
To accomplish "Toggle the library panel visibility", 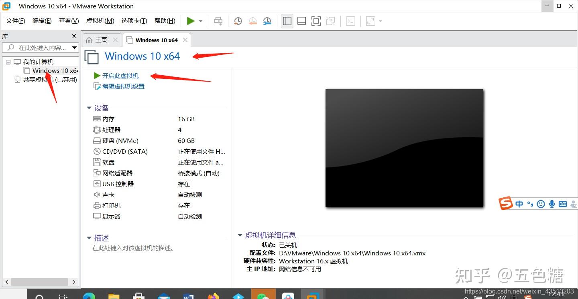I will (x=287, y=21).
